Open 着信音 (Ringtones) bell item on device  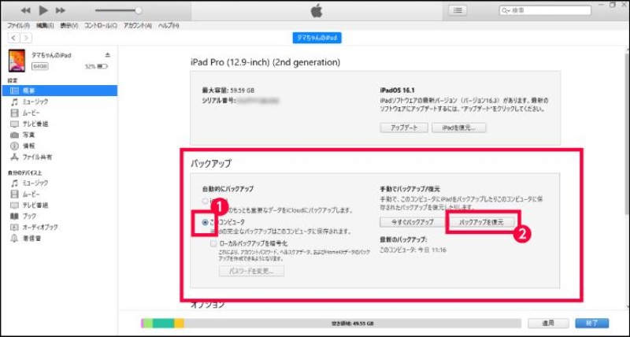pyautogui.click(x=31, y=238)
